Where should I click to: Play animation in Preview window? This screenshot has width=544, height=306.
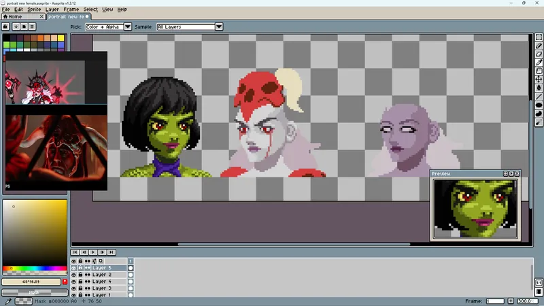[511, 173]
